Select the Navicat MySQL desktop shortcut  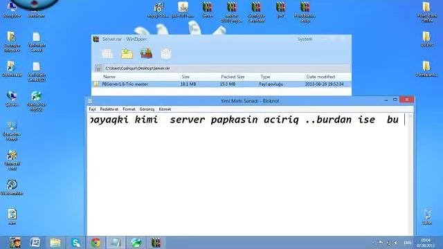click(x=37, y=101)
